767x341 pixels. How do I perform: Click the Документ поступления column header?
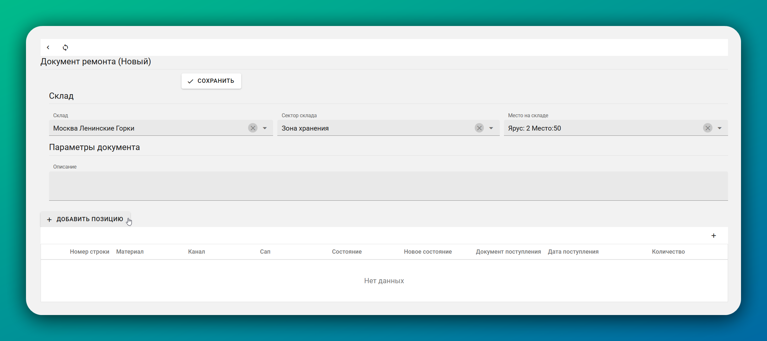[x=508, y=252]
